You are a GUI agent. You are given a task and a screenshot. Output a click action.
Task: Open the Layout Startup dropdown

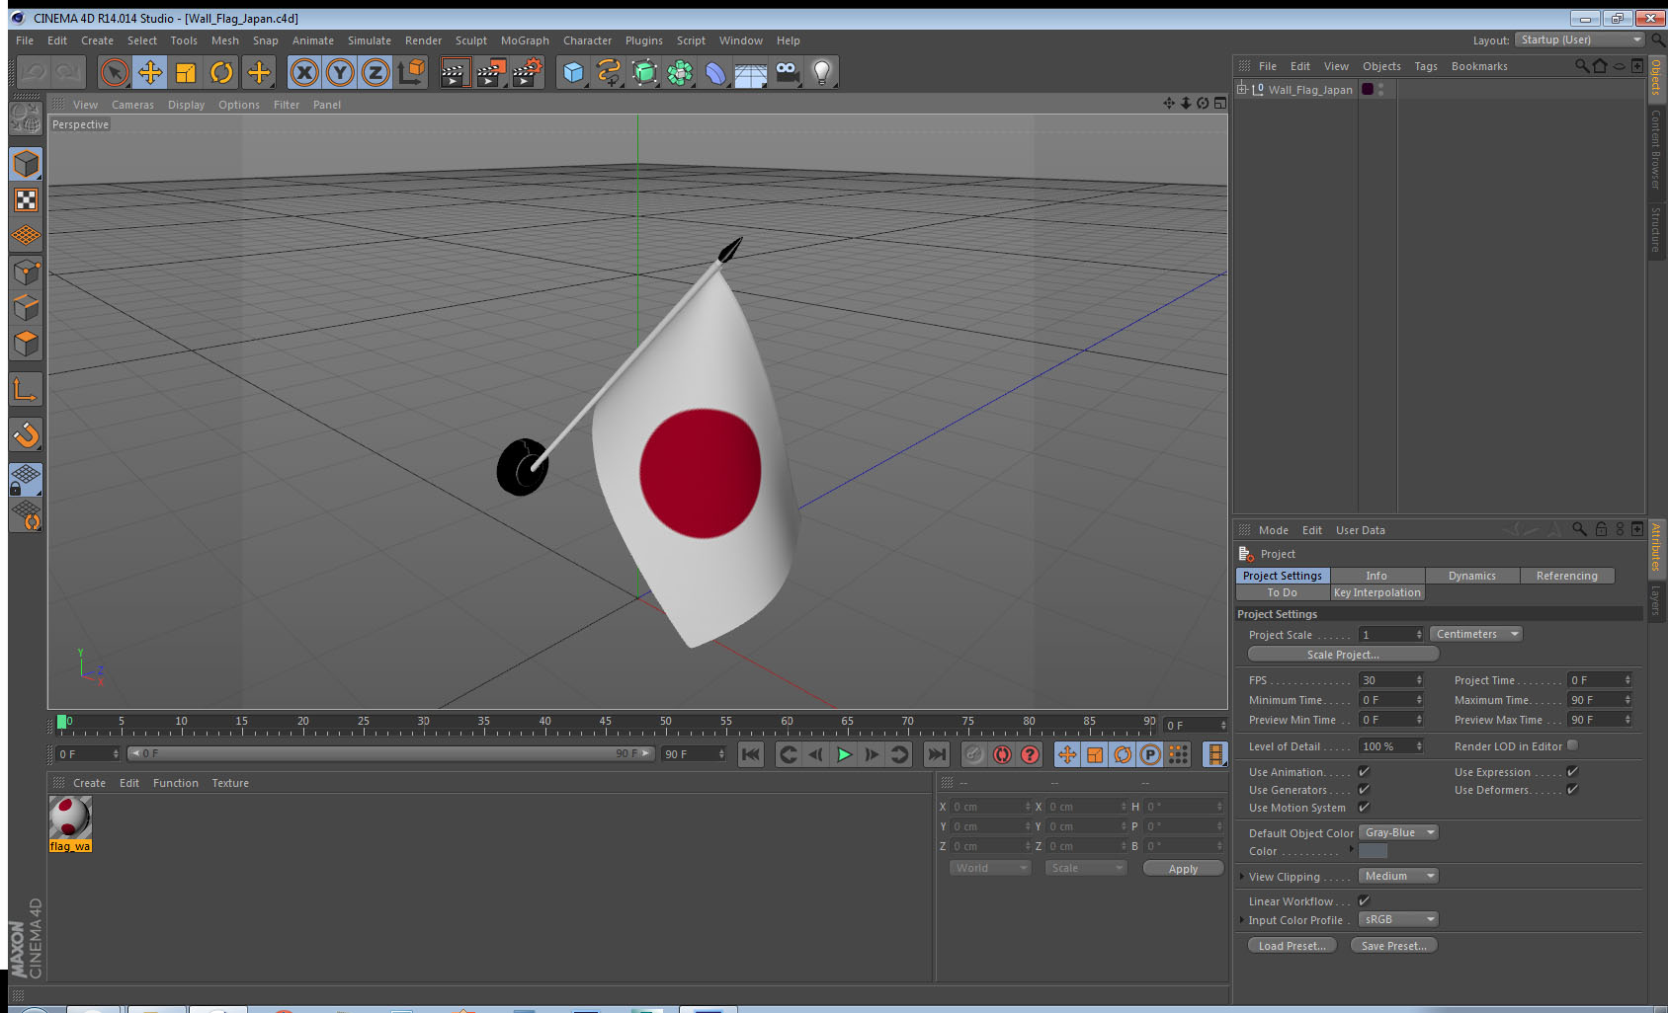[1580, 39]
